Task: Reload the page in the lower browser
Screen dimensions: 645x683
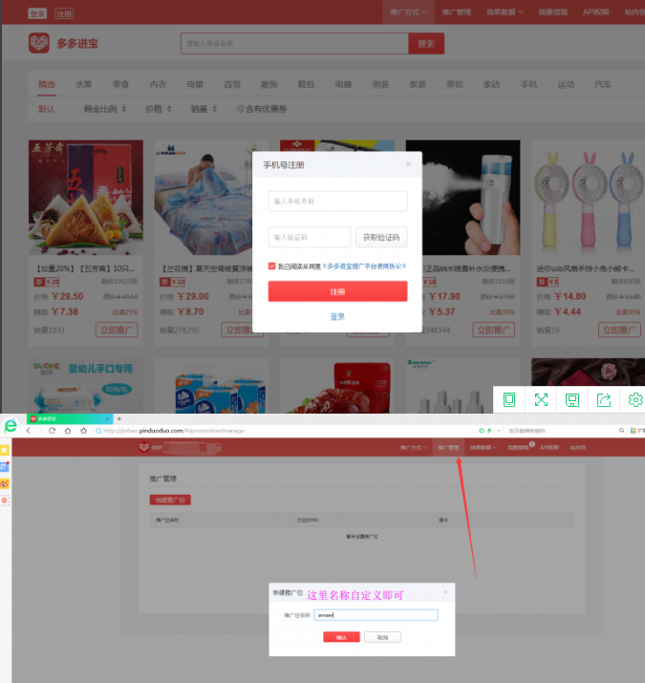Action: pyautogui.click(x=53, y=431)
